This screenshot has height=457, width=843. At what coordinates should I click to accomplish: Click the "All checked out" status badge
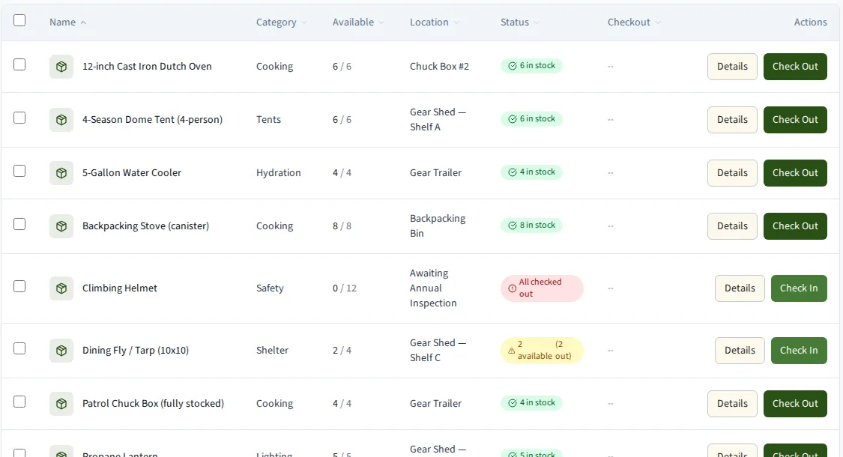542,288
